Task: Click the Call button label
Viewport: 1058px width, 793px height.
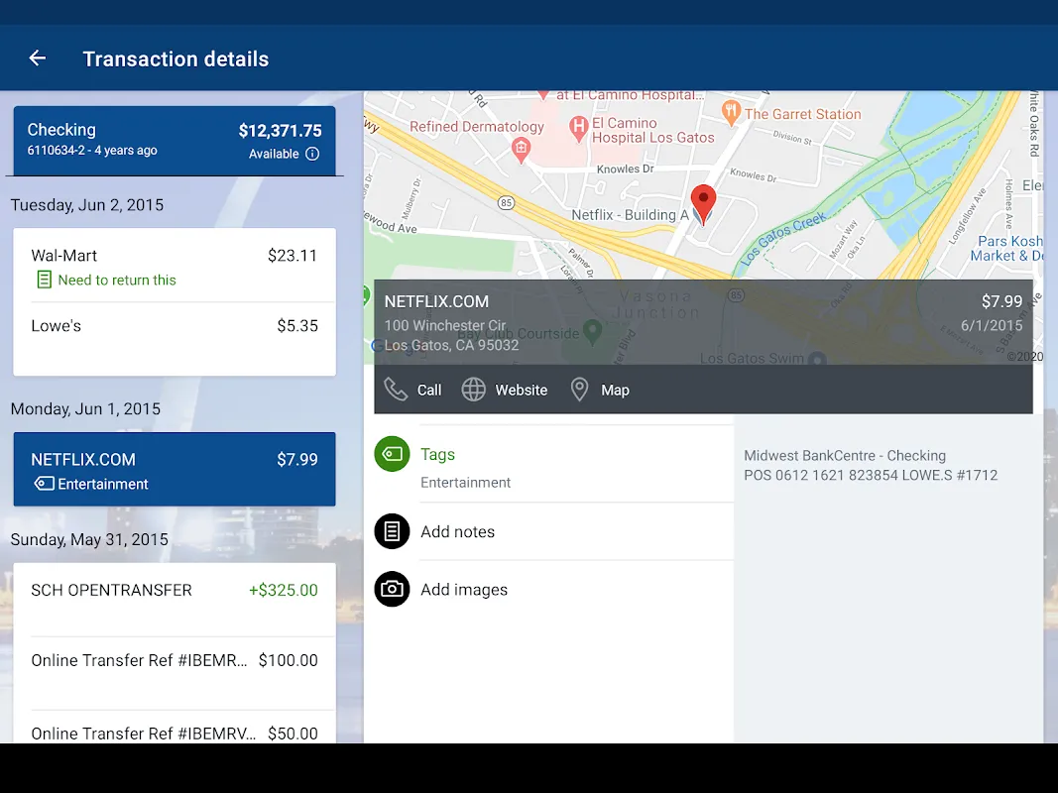Action: point(429,390)
